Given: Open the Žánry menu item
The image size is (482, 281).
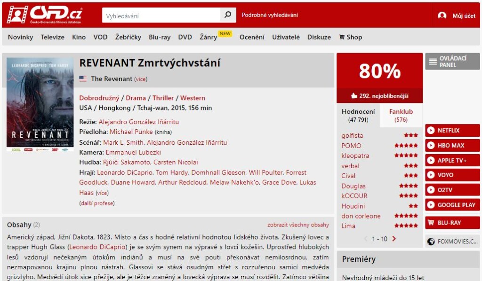Looking at the screenshot, I should tap(209, 37).
